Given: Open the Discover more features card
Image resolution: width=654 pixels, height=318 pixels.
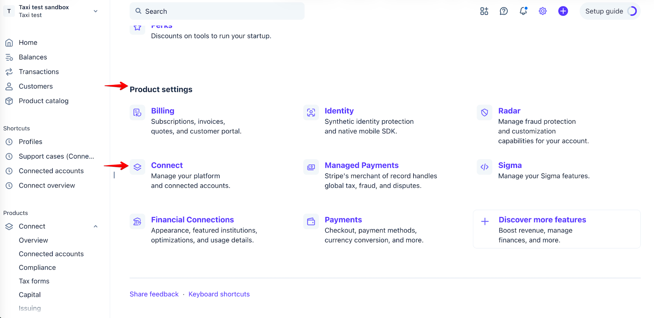Looking at the screenshot, I should 557,229.
